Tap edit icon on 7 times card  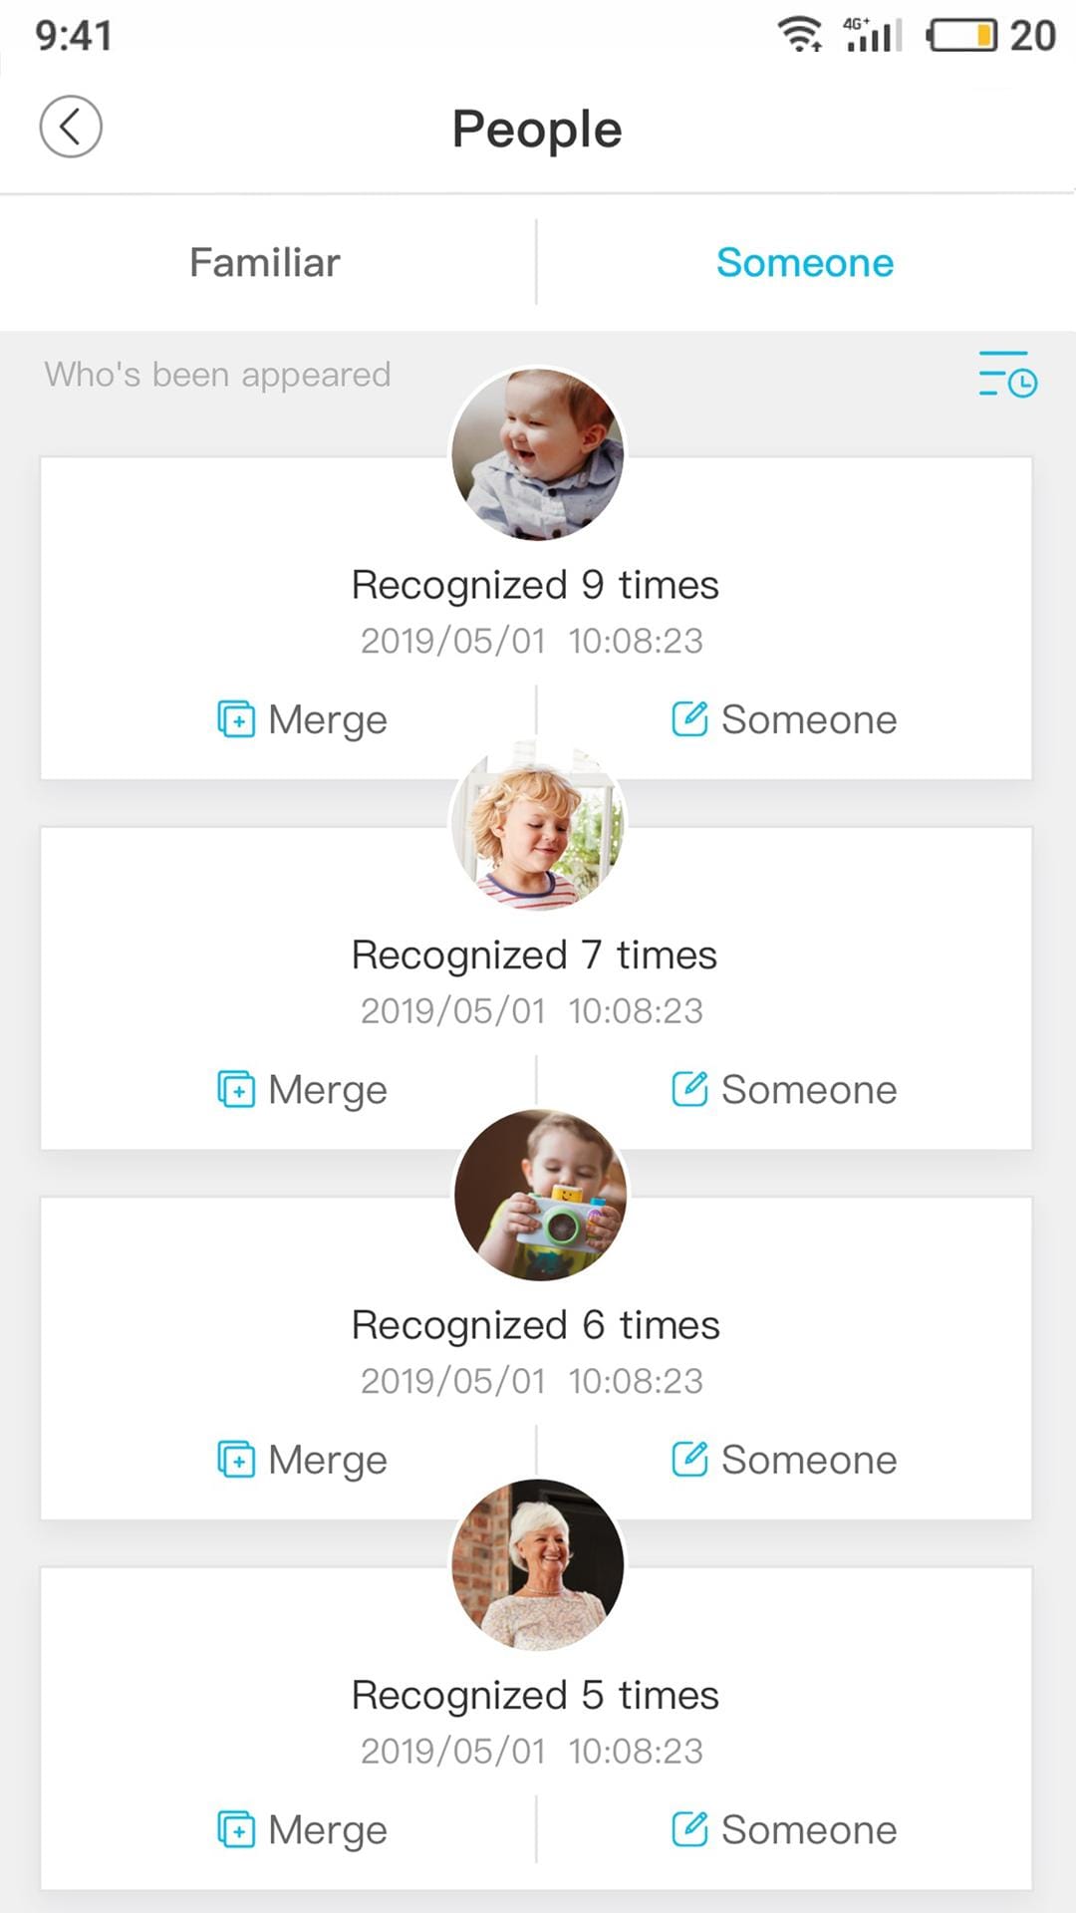[x=689, y=1088]
